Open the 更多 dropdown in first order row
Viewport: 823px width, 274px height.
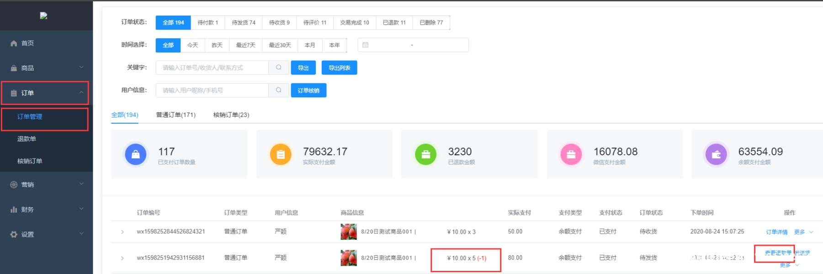pyautogui.click(x=803, y=232)
